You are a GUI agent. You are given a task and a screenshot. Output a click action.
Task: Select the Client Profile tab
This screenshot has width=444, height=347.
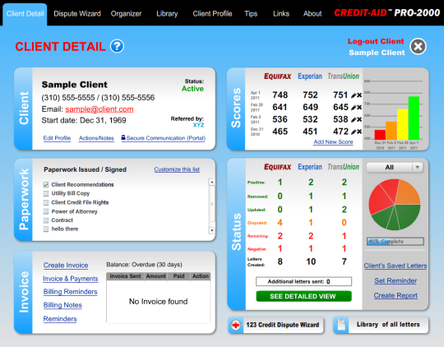(x=212, y=14)
